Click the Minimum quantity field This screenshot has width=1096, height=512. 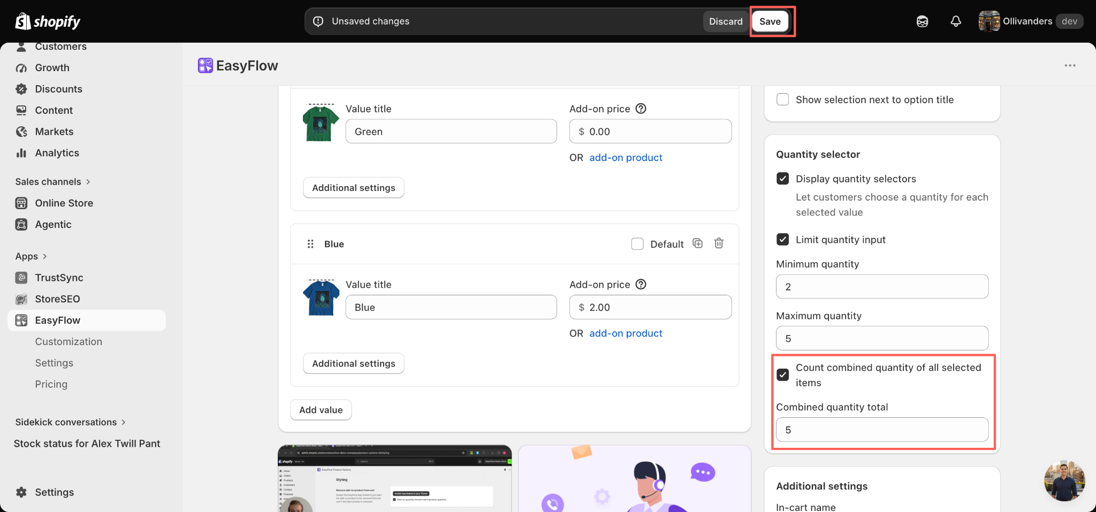882,287
